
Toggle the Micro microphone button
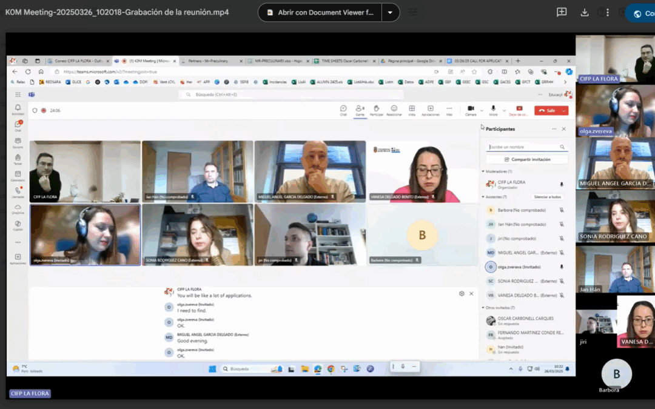[x=493, y=109]
